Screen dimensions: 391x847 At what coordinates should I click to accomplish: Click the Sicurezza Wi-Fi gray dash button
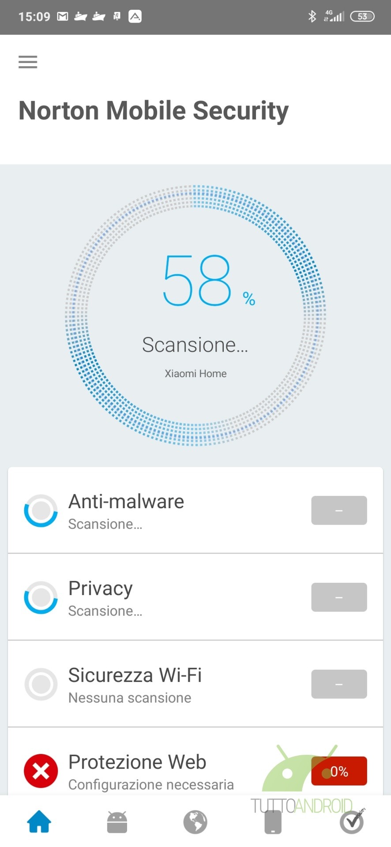coord(339,684)
